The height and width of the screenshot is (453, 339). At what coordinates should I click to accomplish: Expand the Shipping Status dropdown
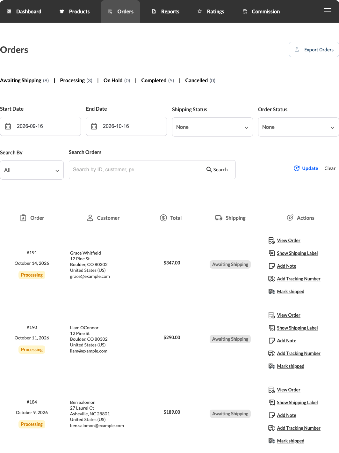[213, 127]
